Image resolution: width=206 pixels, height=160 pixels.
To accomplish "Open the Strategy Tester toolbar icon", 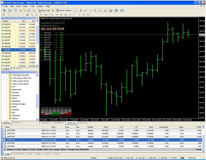I will coord(34,10).
